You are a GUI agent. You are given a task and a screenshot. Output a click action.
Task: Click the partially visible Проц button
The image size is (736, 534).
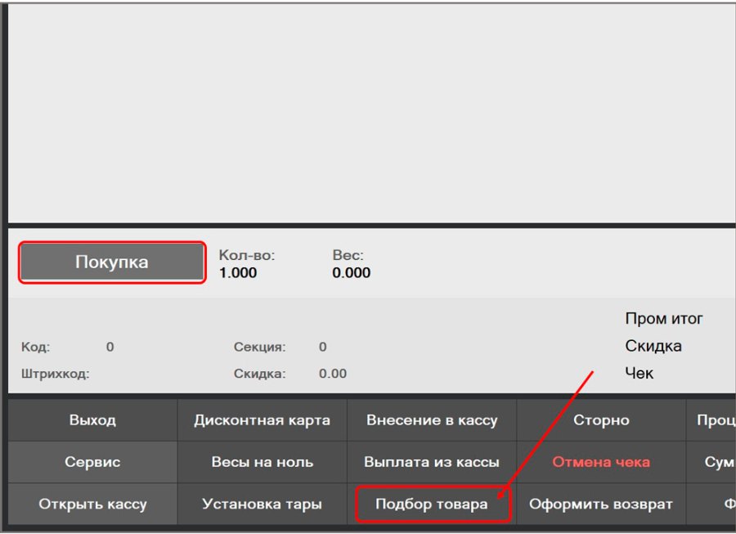[x=711, y=420]
